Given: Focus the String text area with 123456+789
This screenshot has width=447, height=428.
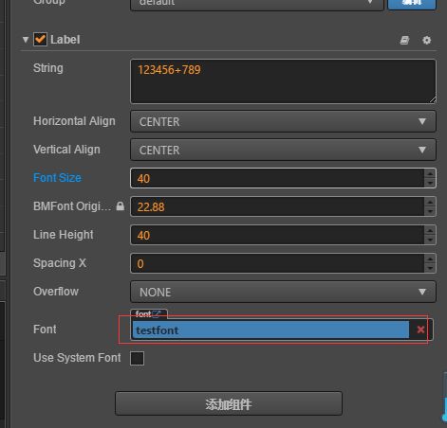Looking at the screenshot, I should click(x=283, y=81).
